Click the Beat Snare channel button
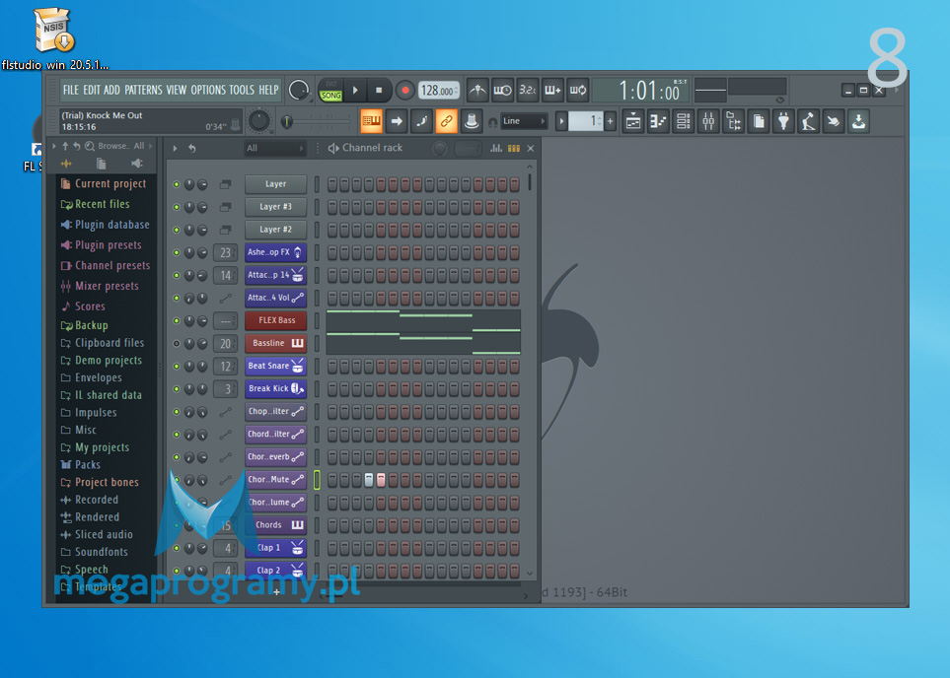Viewport: 950px width, 678px height. tap(276, 367)
